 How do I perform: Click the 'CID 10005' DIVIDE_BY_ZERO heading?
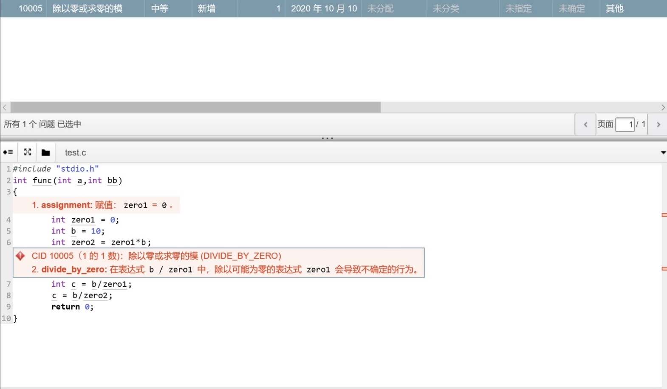(156, 256)
